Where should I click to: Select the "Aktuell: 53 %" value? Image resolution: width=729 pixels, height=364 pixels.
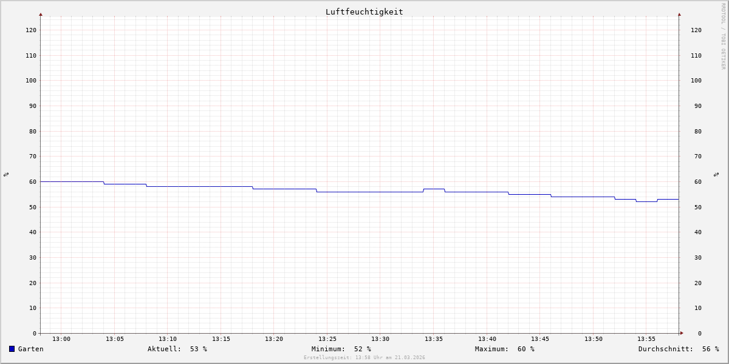[x=177, y=349]
